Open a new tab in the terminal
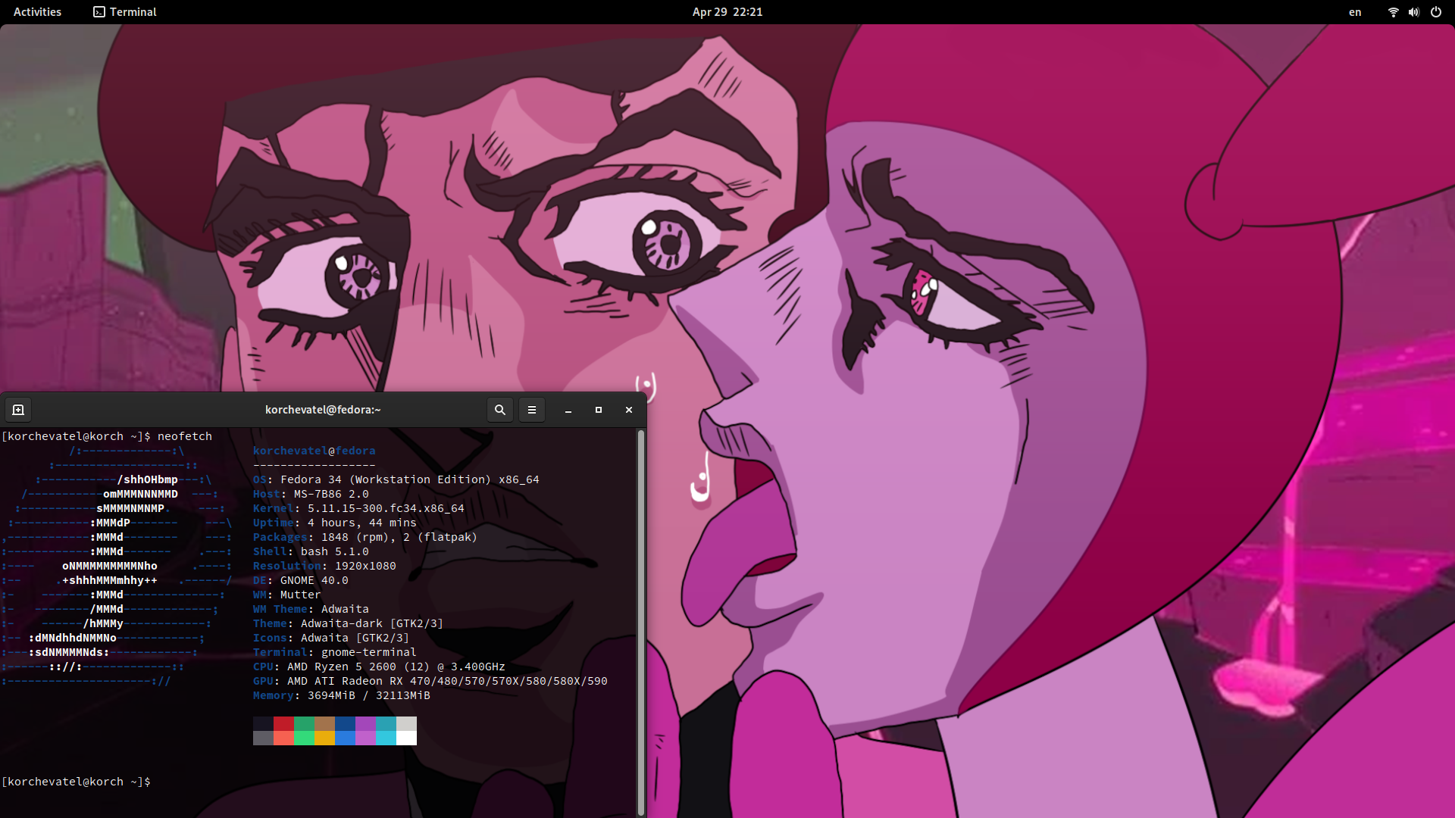Screen dimensions: 1455x818 coord(18,410)
